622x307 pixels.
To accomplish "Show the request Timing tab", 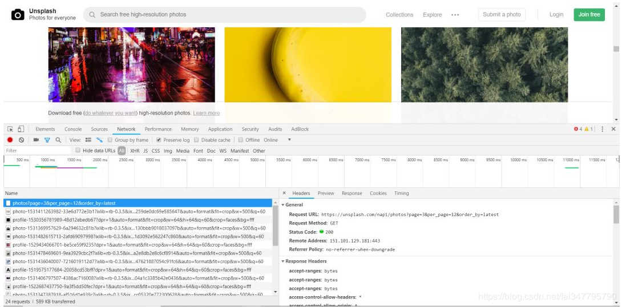I will 401,193.
